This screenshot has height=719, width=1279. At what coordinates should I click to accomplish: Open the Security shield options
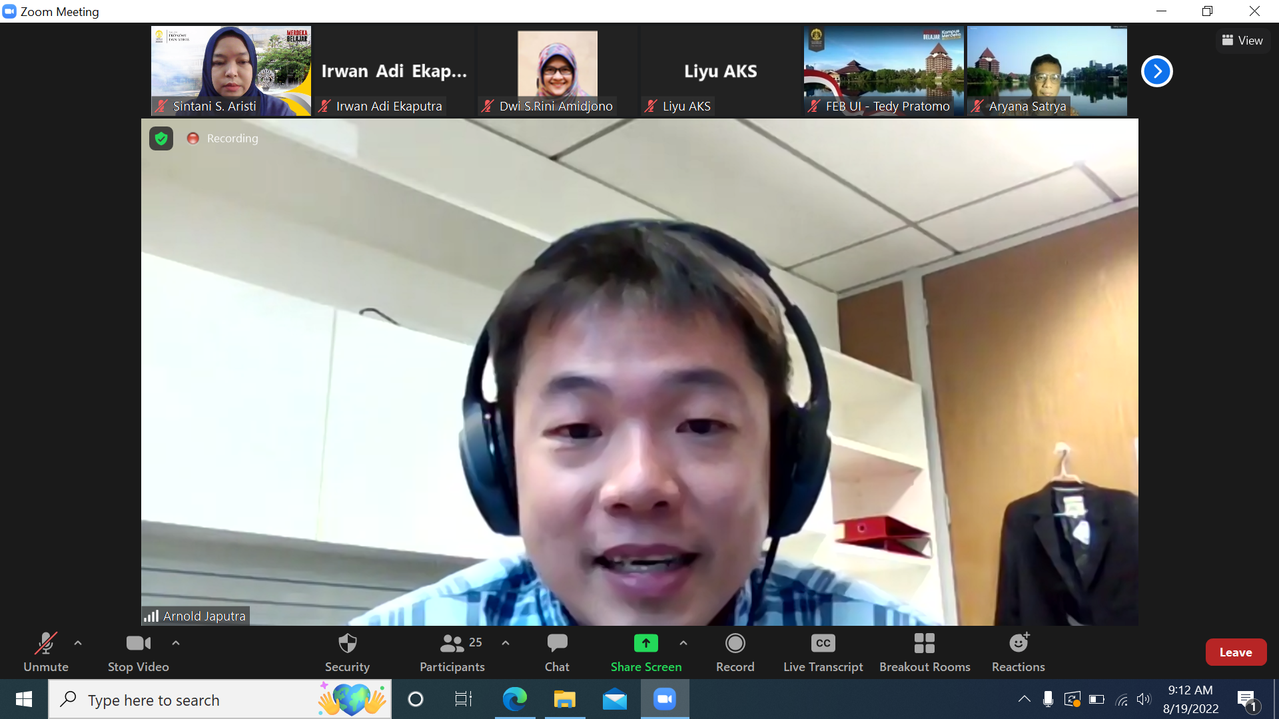point(347,652)
